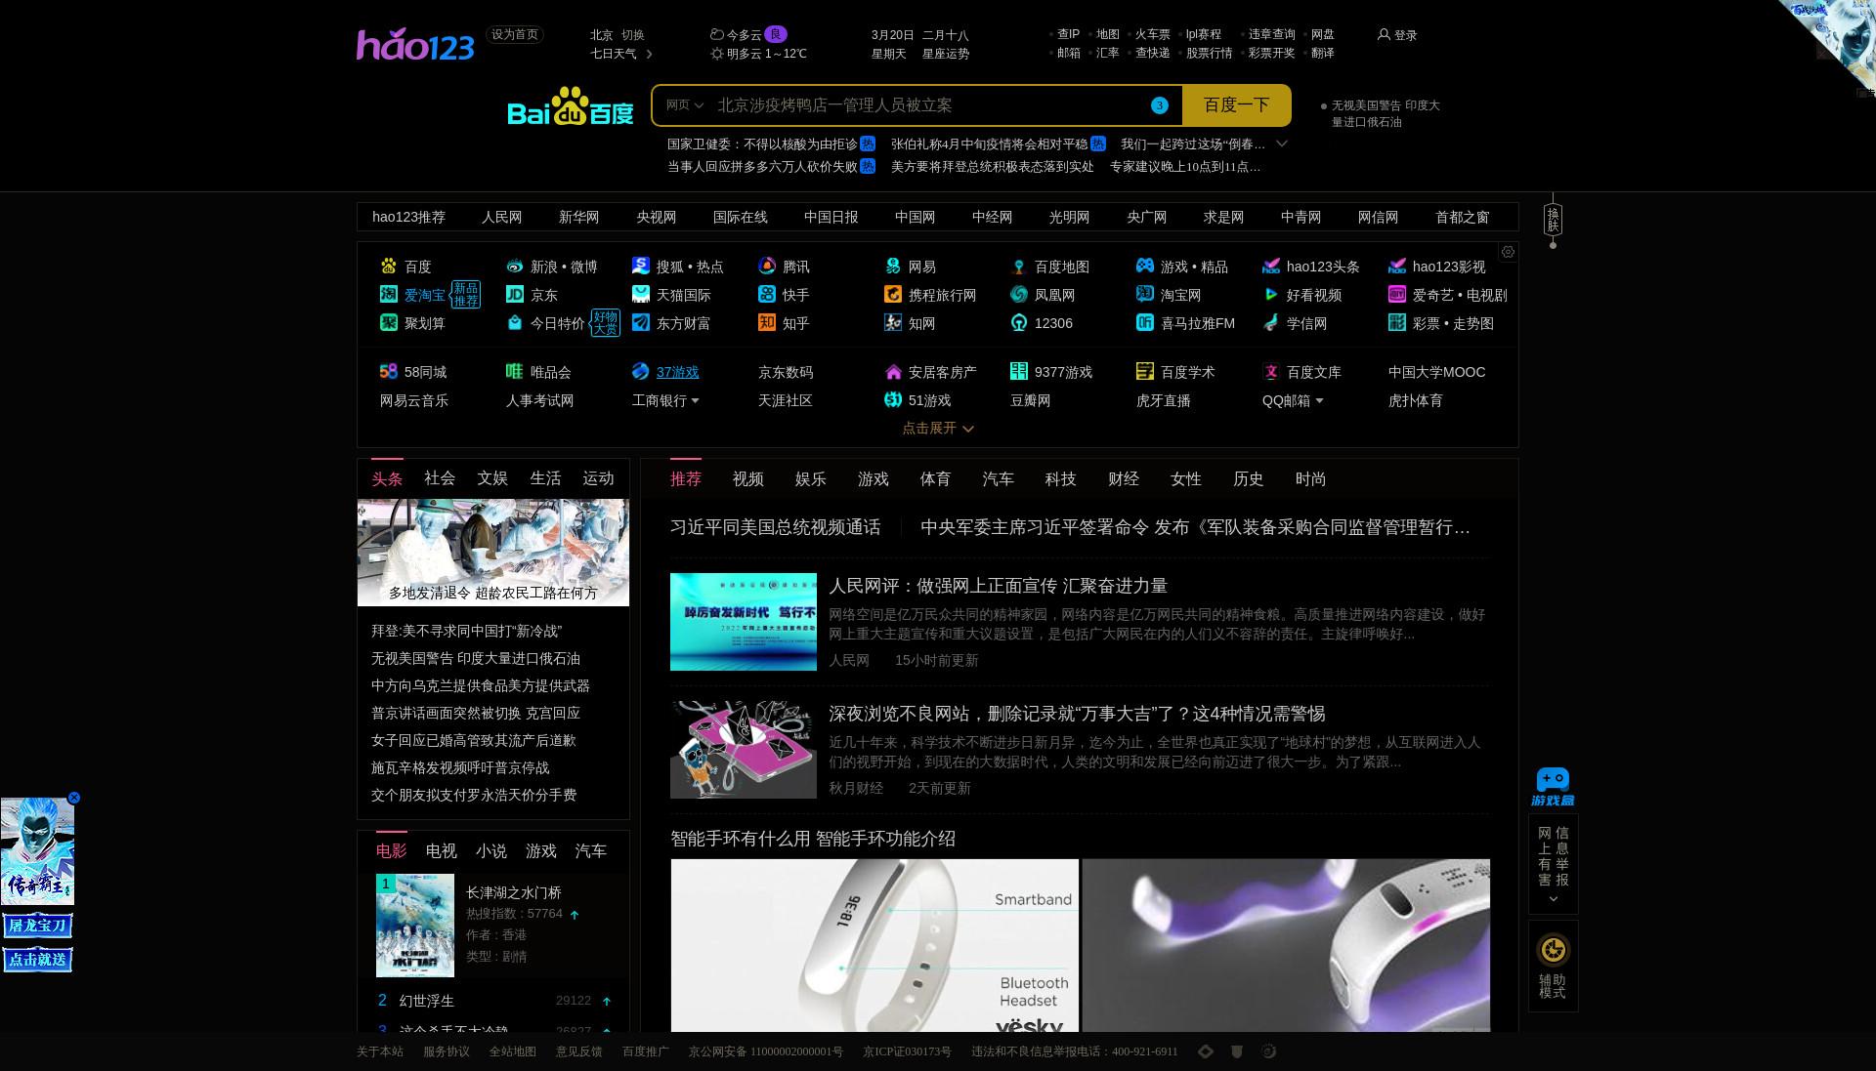Click the Baidu search input field
Screen dimensions: 1876x1071
click(928, 105)
